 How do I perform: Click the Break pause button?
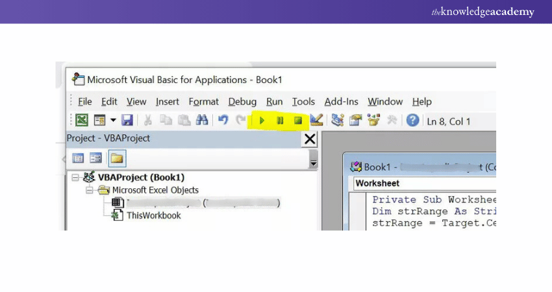(280, 121)
